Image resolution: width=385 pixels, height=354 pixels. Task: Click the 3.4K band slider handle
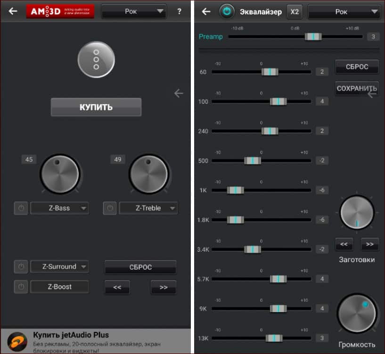253,249
